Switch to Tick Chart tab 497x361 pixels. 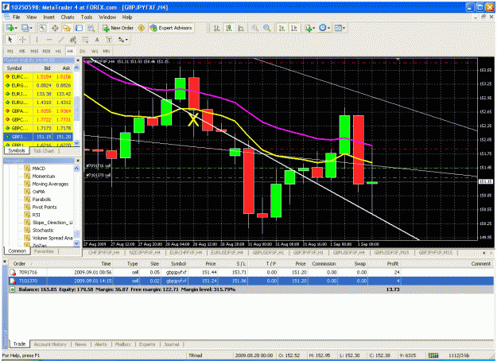(x=44, y=151)
